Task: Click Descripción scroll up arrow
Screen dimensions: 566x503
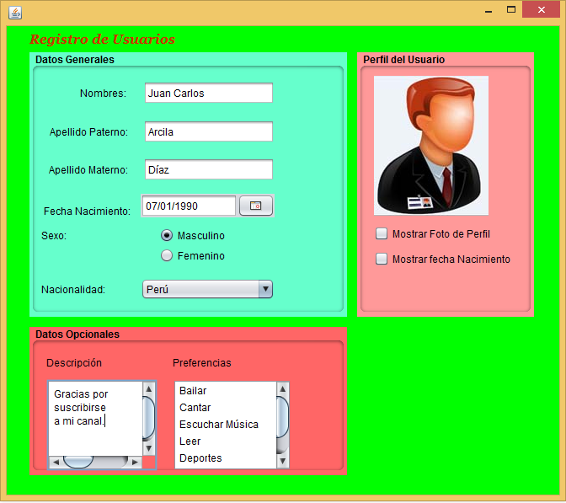Action: pos(149,389)
